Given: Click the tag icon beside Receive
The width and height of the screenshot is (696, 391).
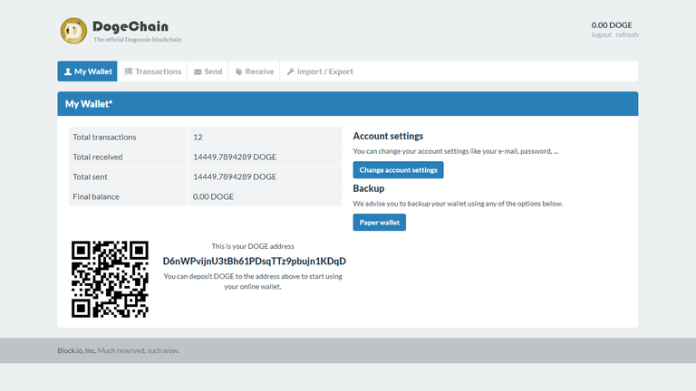Looking at the screenshot, I should tap(239, 72).
